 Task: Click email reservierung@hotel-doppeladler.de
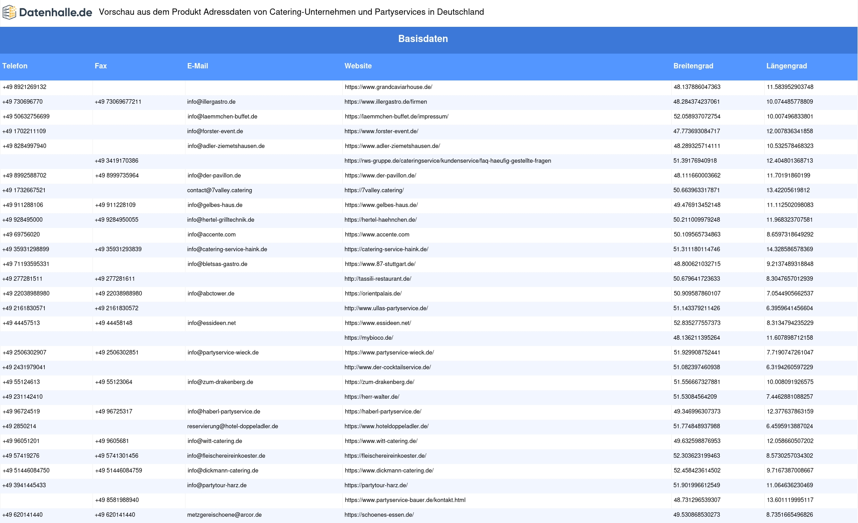(x=232, y=426)
